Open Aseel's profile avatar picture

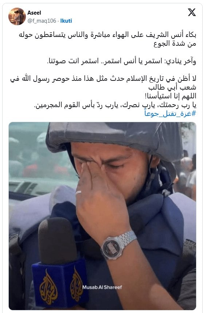tap(17, 16)
